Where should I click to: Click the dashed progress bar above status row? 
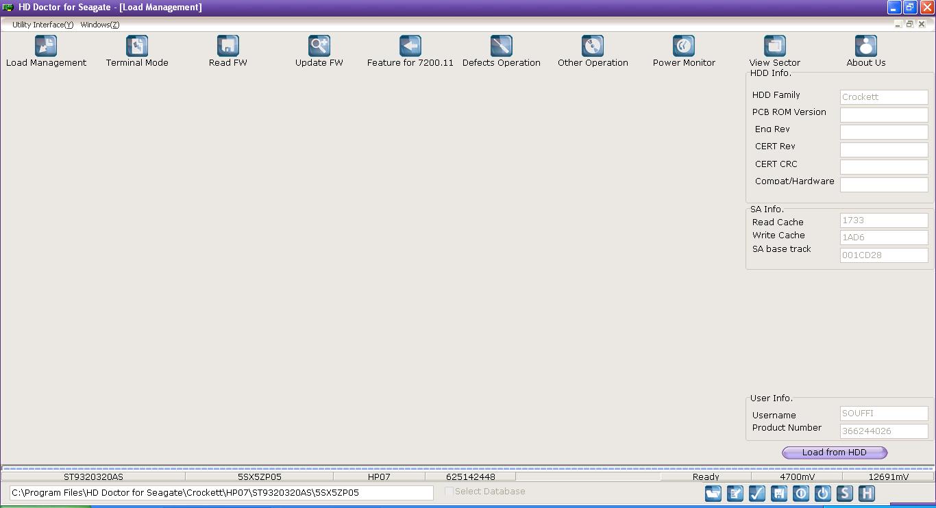tap(468, 469)
